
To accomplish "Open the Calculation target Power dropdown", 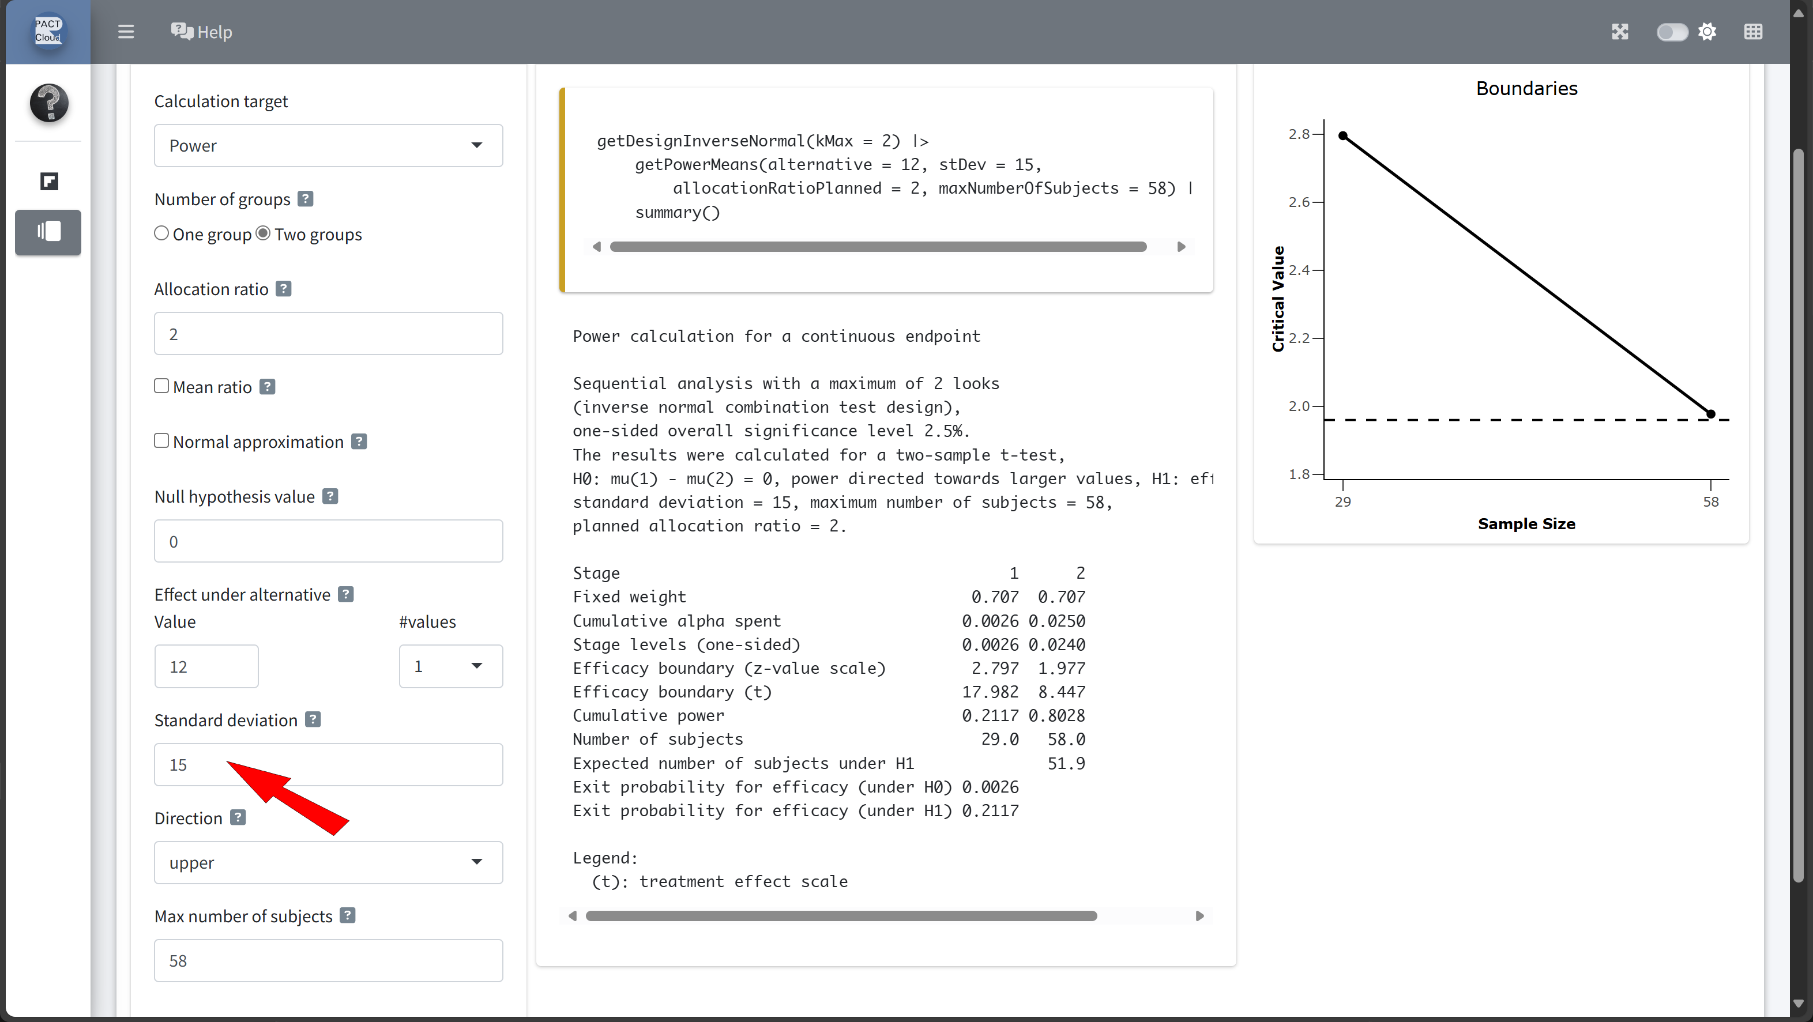I will (328, 146).
